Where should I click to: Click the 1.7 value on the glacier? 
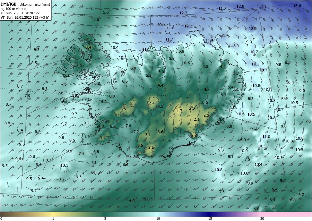click(x=179, y=111)
